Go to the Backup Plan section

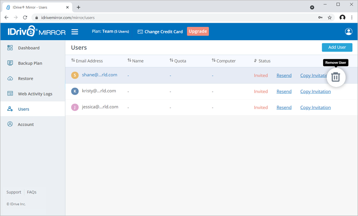click(x=33, y=63)
